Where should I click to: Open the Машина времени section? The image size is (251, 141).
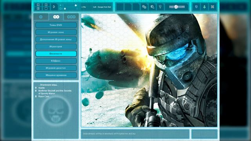point(56,75)
